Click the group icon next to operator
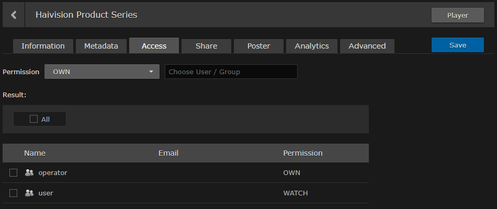Image resolution: width=497 pixels, height=209 pixels. (x=29, y=172)
